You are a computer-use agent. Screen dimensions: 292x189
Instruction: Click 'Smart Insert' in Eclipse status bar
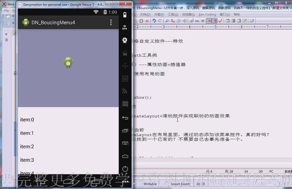point(180,184)
